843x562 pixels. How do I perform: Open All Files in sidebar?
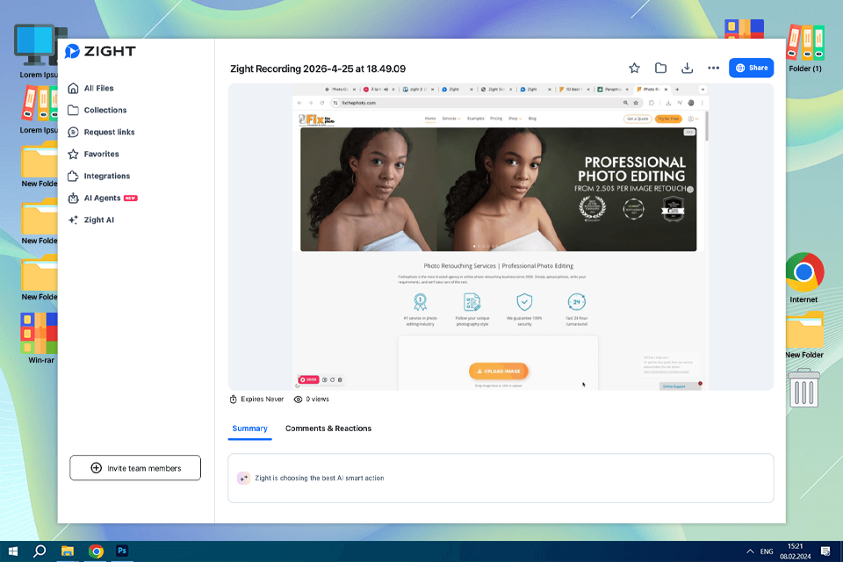point(98,88)
